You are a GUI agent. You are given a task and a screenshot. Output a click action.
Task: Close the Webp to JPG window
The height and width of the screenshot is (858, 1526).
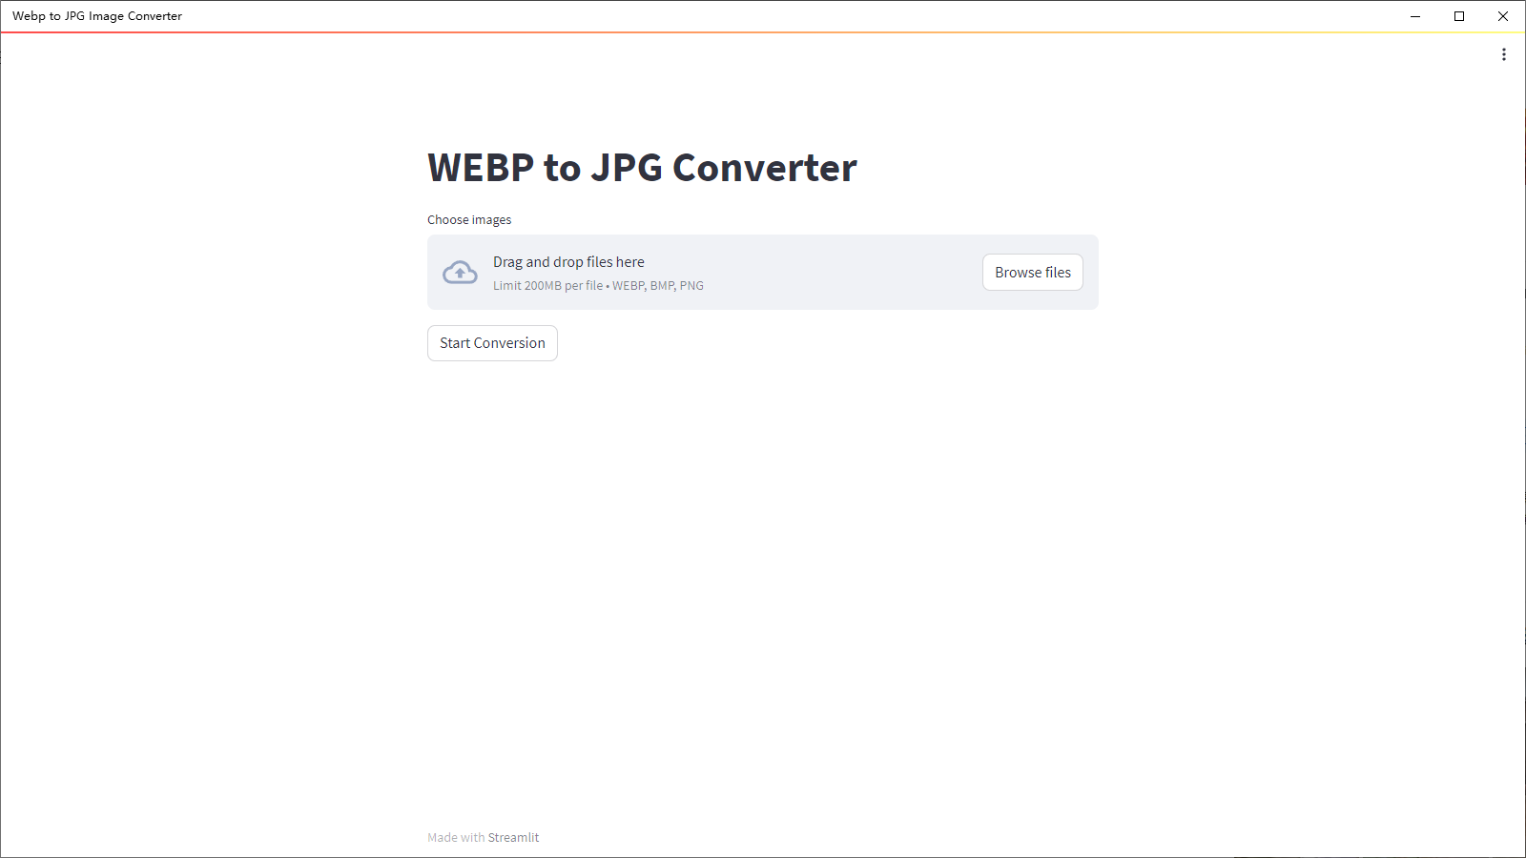[1503, 16]
